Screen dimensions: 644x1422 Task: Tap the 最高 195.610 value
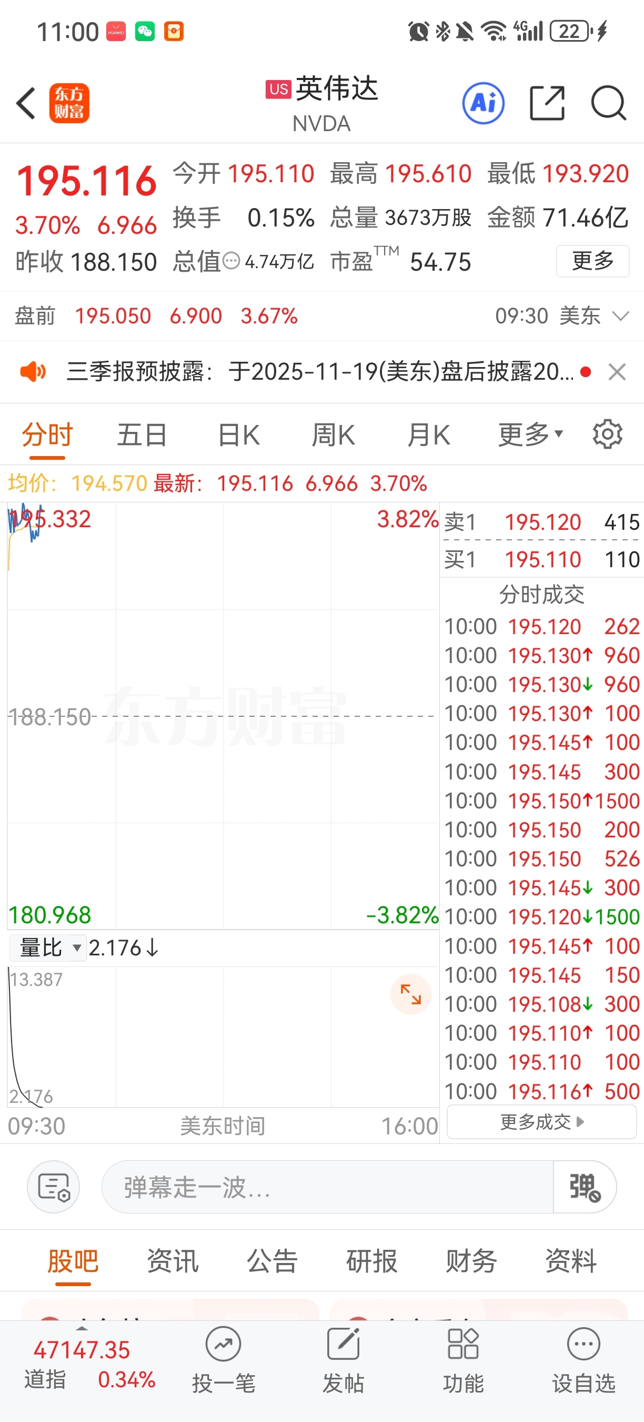click(x=428, y=173)
